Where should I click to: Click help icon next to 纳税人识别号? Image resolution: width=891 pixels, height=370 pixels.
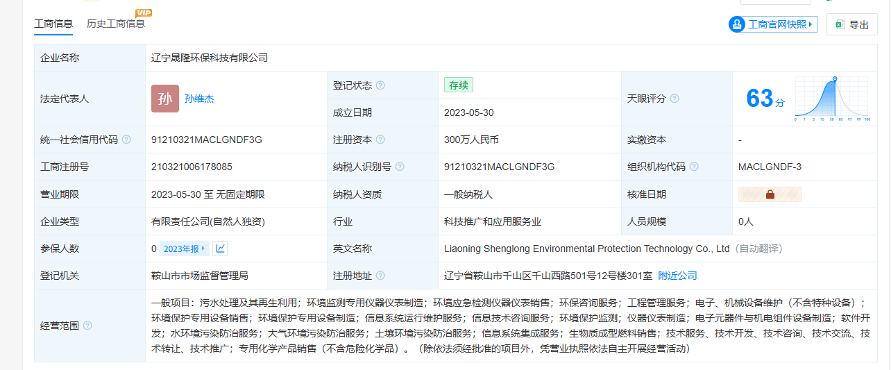click(x=400, y=167)
